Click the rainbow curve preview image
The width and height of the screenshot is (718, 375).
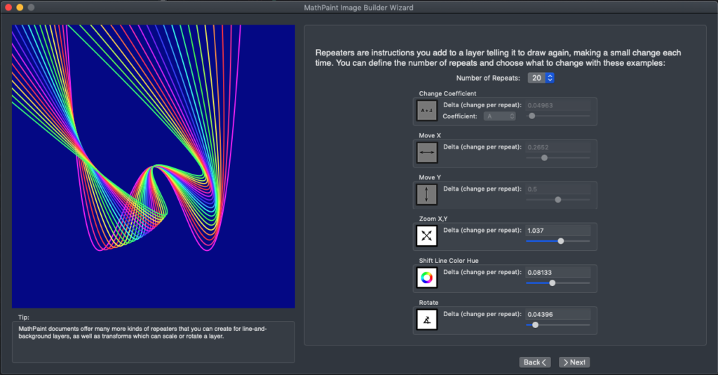click(x=154, y=166)
